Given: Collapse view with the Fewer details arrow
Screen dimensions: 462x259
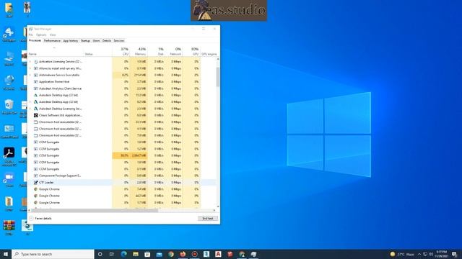Looking at the screenshot, I should click(x=31, y=218).
